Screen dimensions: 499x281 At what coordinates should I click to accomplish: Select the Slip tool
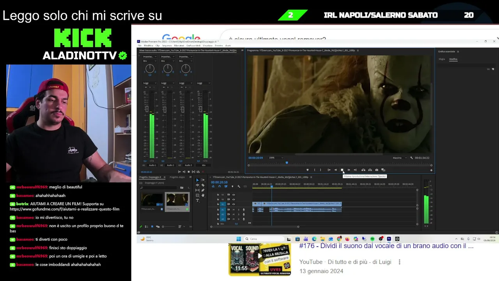coord(197,190)
